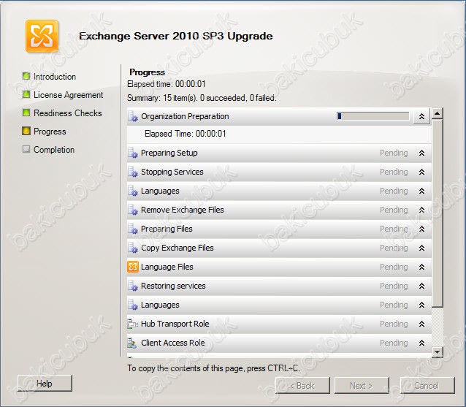Click the Client Access Role icon
Image resolution: width=466 pixels, height=407 pixels.
pos(132,343)
